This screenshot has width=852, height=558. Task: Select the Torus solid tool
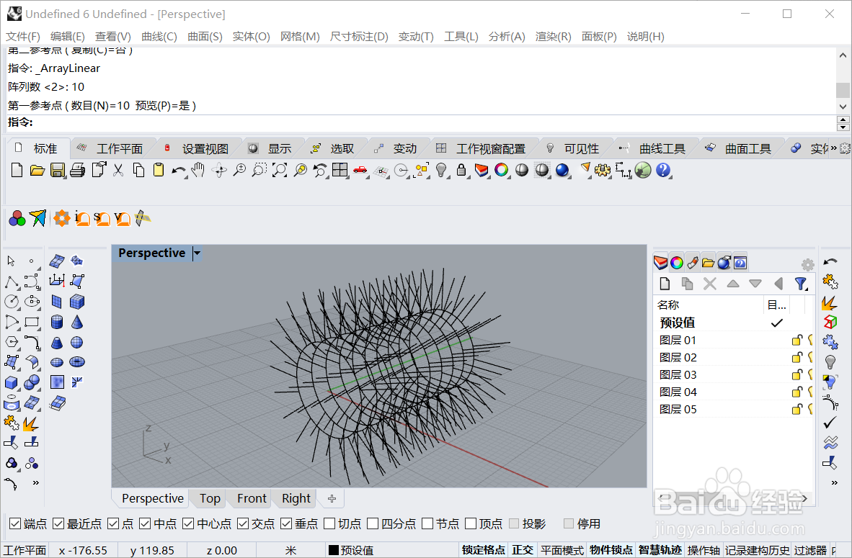click(77, 362)
